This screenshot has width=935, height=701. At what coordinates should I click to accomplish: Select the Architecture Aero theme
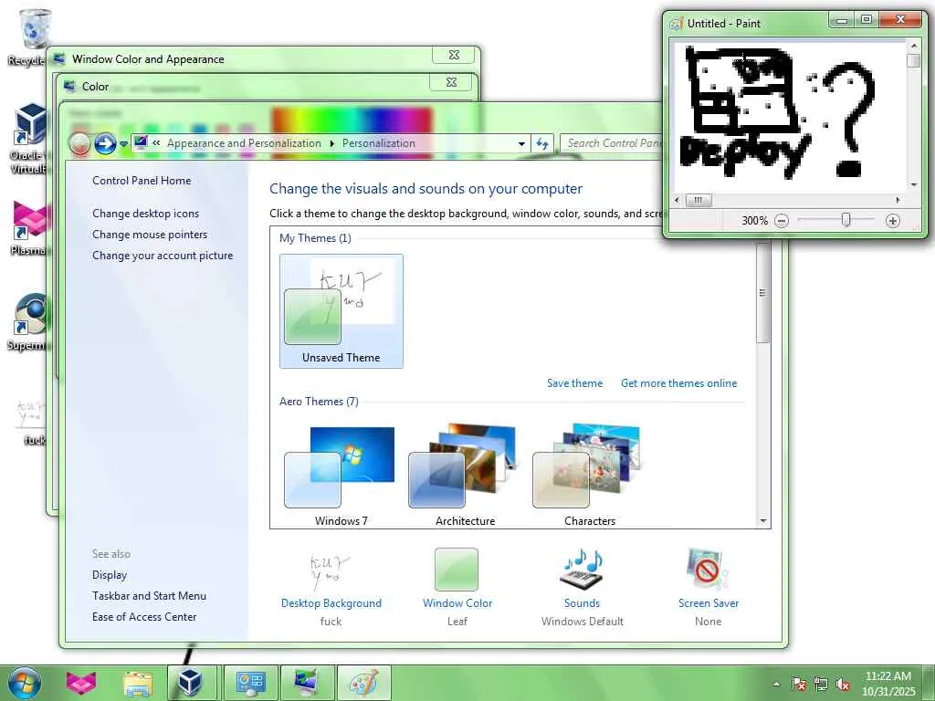pyautogui.click(x=465, y=475)
